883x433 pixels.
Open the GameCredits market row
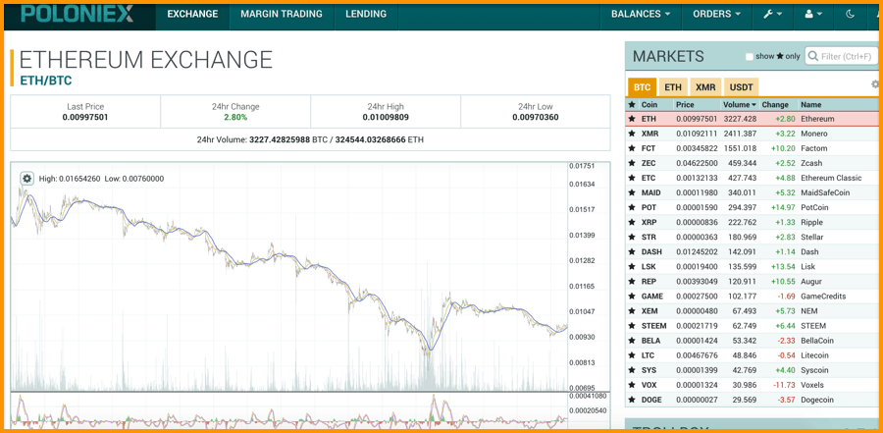(753, 296)
